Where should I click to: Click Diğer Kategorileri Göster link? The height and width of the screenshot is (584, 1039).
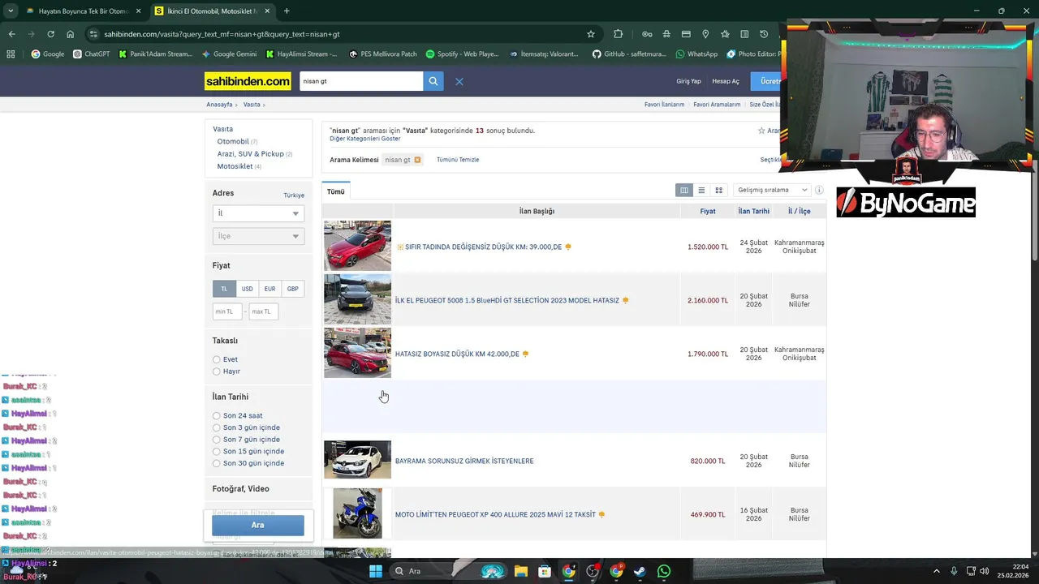click(364, 139)
